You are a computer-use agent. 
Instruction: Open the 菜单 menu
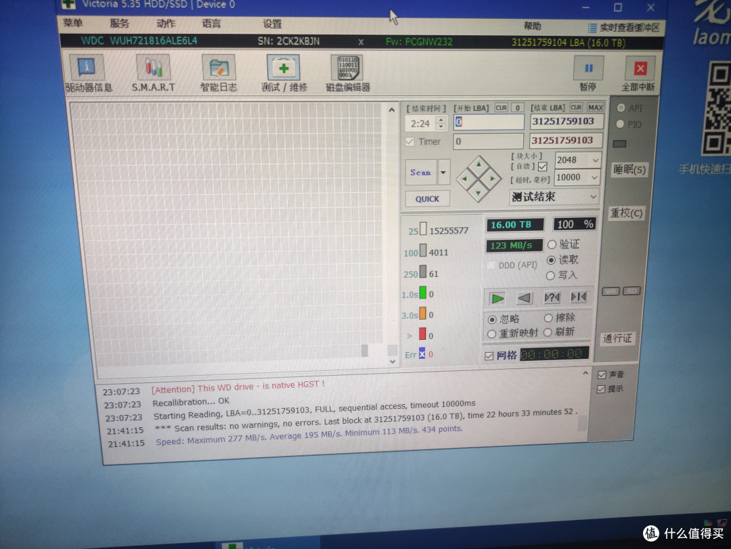click(72, 23)
